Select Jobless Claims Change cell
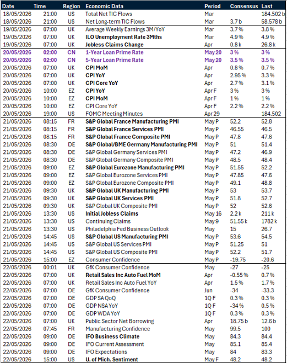287x363 pixels. pyautogui.click(x=115, y=45)
